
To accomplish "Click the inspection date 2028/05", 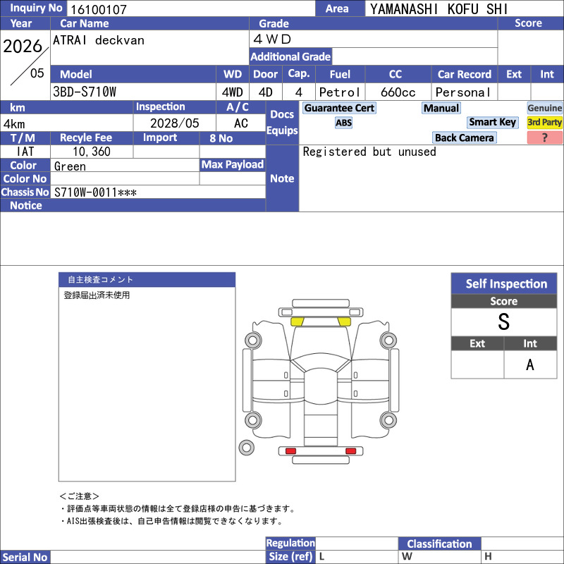I will point(174,123).
